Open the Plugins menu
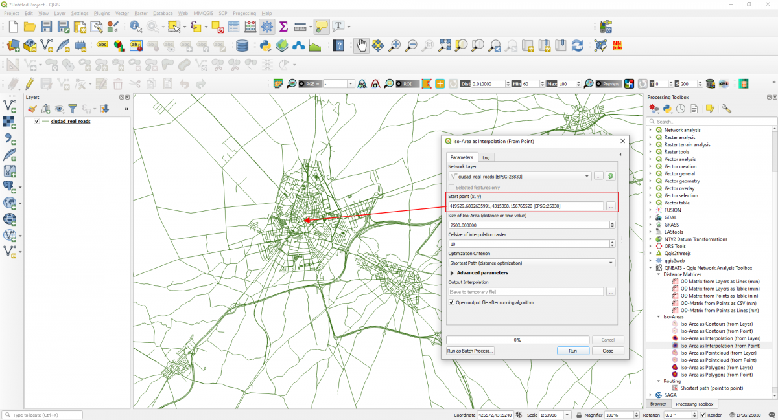Image resolution: width=778 pixels, height=420 pixels. pos(102,13)
